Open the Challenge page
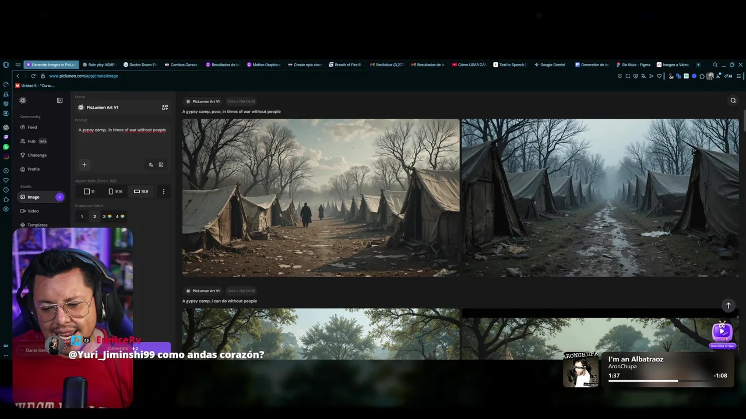 click(33, 155)
